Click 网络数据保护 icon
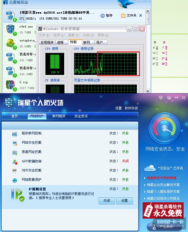Image resolution: width=188 pixels, height=232 pixels. [x=15, y=180]
